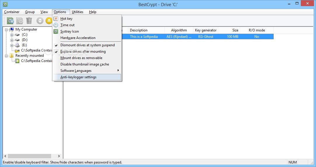The image size is (316, 167).
Task: Open the View menu
Action: coord(44,12)
